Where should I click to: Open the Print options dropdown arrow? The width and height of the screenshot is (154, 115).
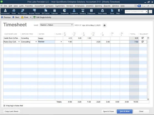pos(30,17)
